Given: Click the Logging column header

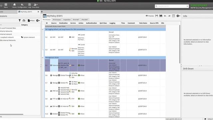Looking at the screenshot, I should pos(112,23).
